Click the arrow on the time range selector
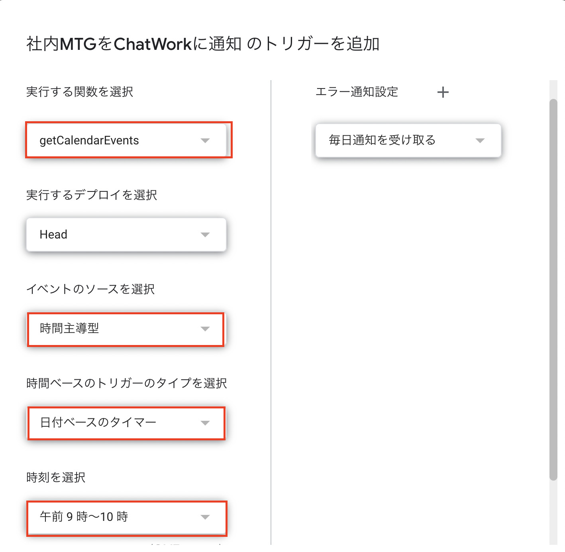 click(205, 517)
